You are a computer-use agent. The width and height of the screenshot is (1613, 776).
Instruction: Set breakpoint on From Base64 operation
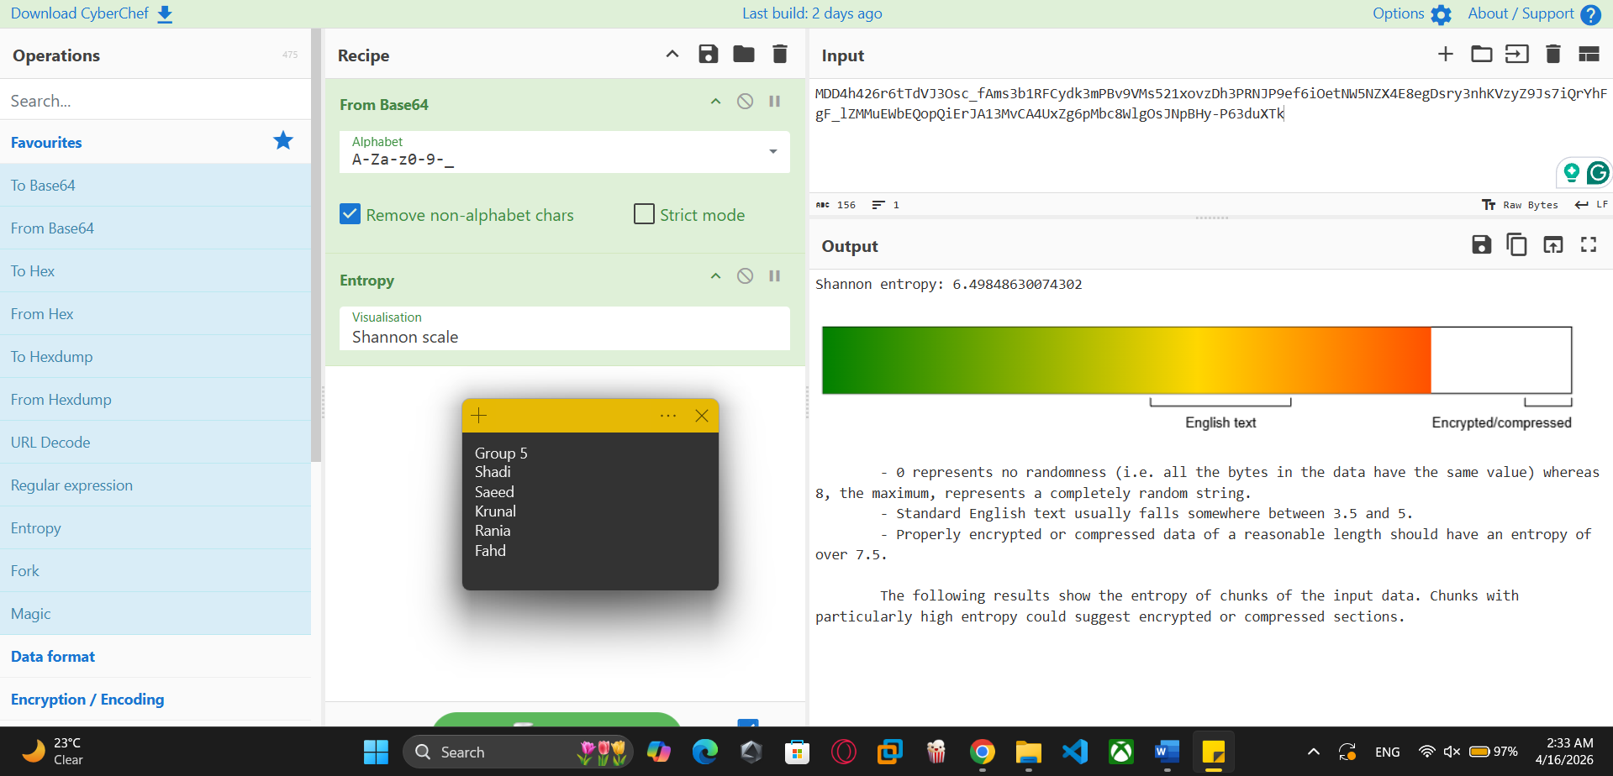[775, 102]
